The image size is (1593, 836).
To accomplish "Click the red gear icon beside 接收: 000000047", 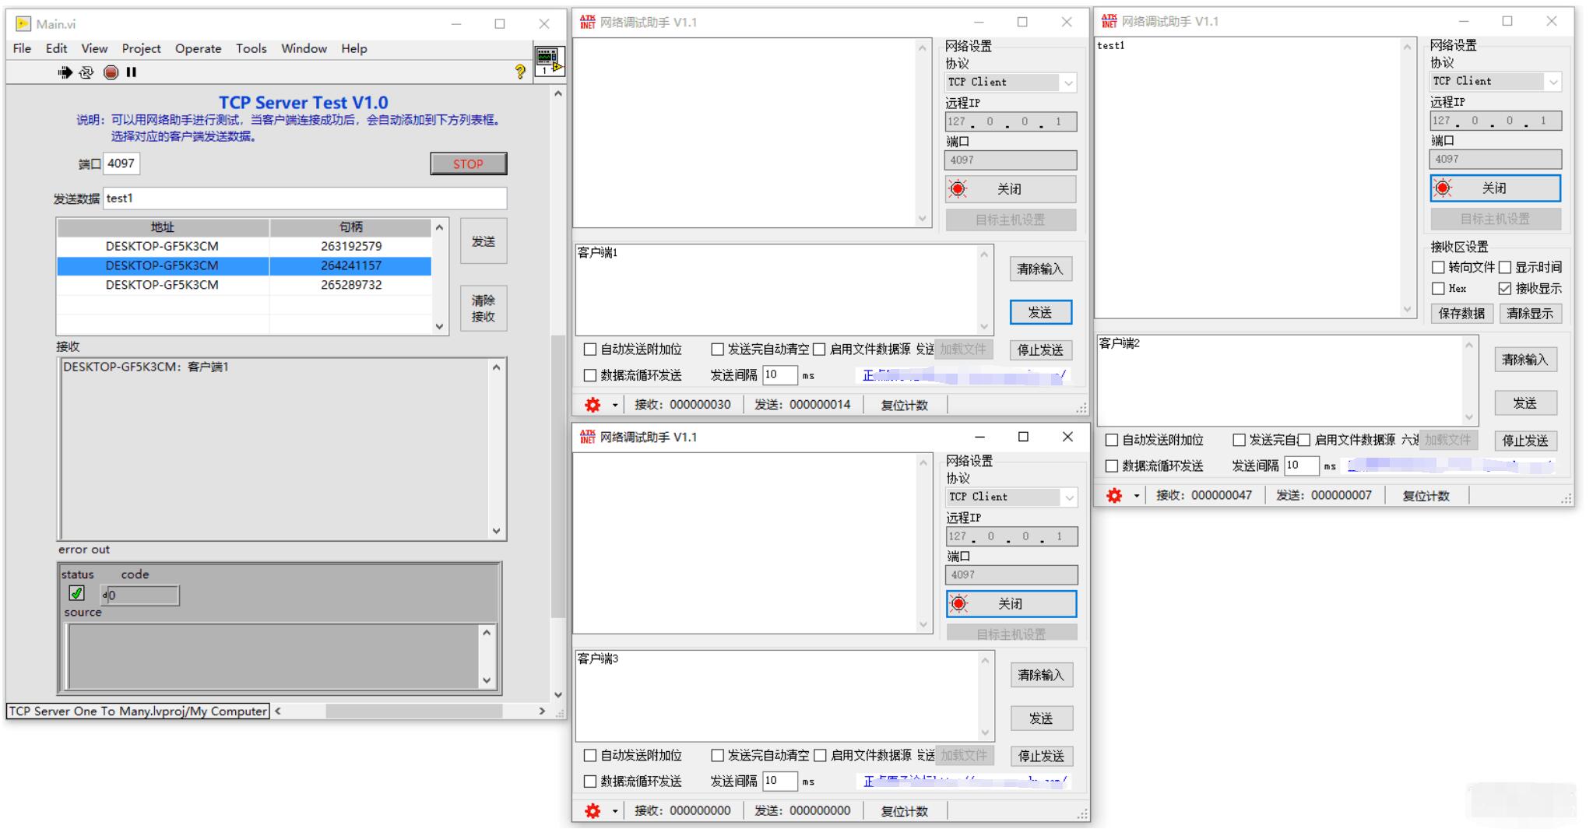I will coord(1114,496).
